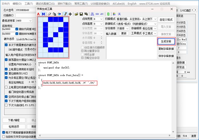Select the red A text-mode tool

tap(38, 14)
